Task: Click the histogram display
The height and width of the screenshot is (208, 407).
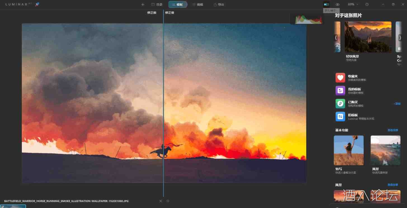Action: point(309,19)
